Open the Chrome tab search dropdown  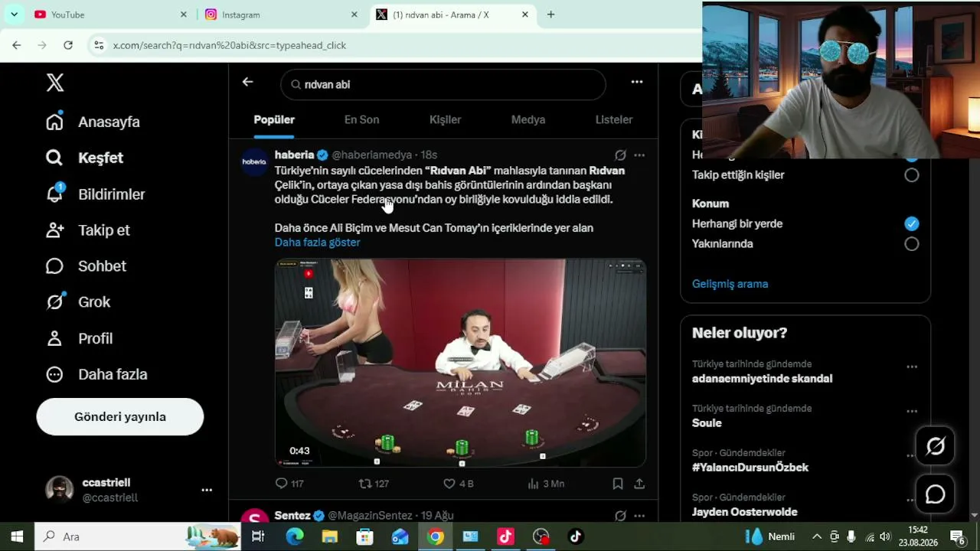[x=14, y=15]
